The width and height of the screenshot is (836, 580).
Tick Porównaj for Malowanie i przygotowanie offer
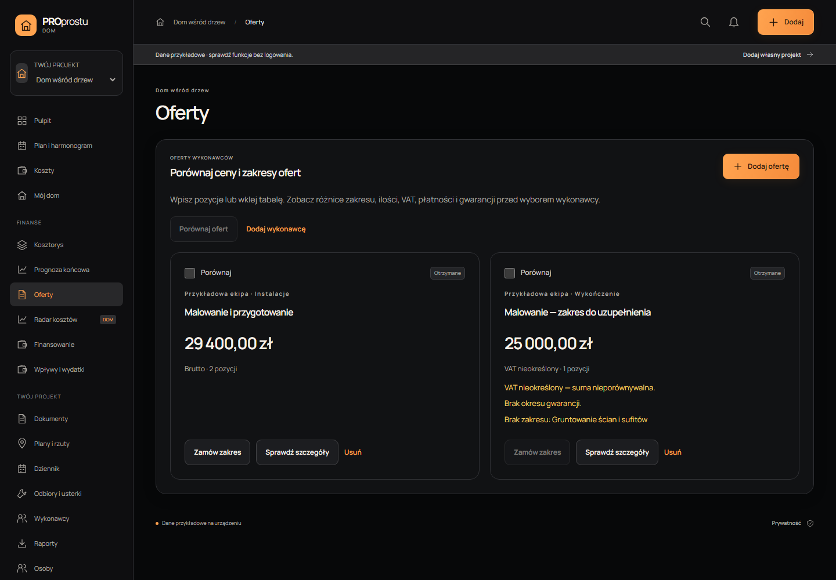(x=190, y=273)
